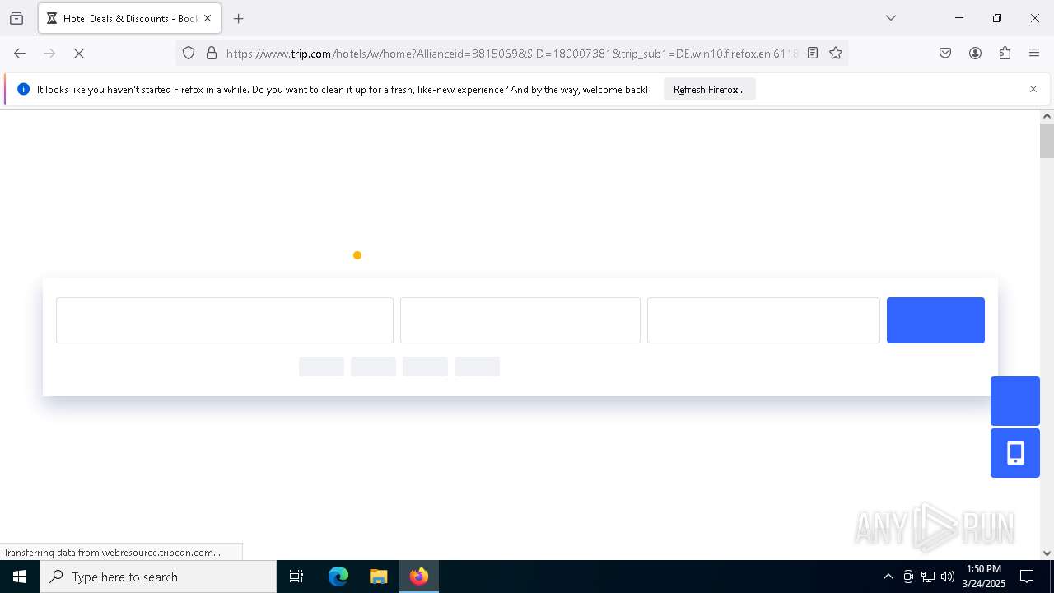Image resolution: width=1054 pixels, height=593 pixels.
Task: Click the tracking protection shield icon
Action: [189, 53]
